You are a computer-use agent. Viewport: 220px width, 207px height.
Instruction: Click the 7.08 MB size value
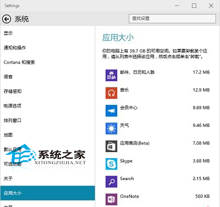[x=201, y=143]
